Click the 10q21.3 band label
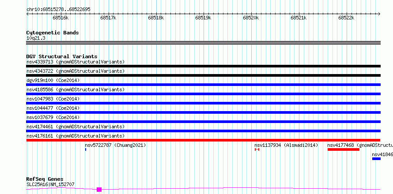393x194 pixels. click(36, 38)
